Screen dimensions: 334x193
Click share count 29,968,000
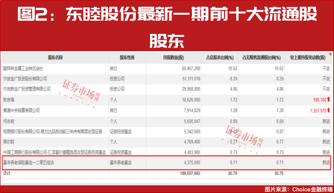click(191, 89)
